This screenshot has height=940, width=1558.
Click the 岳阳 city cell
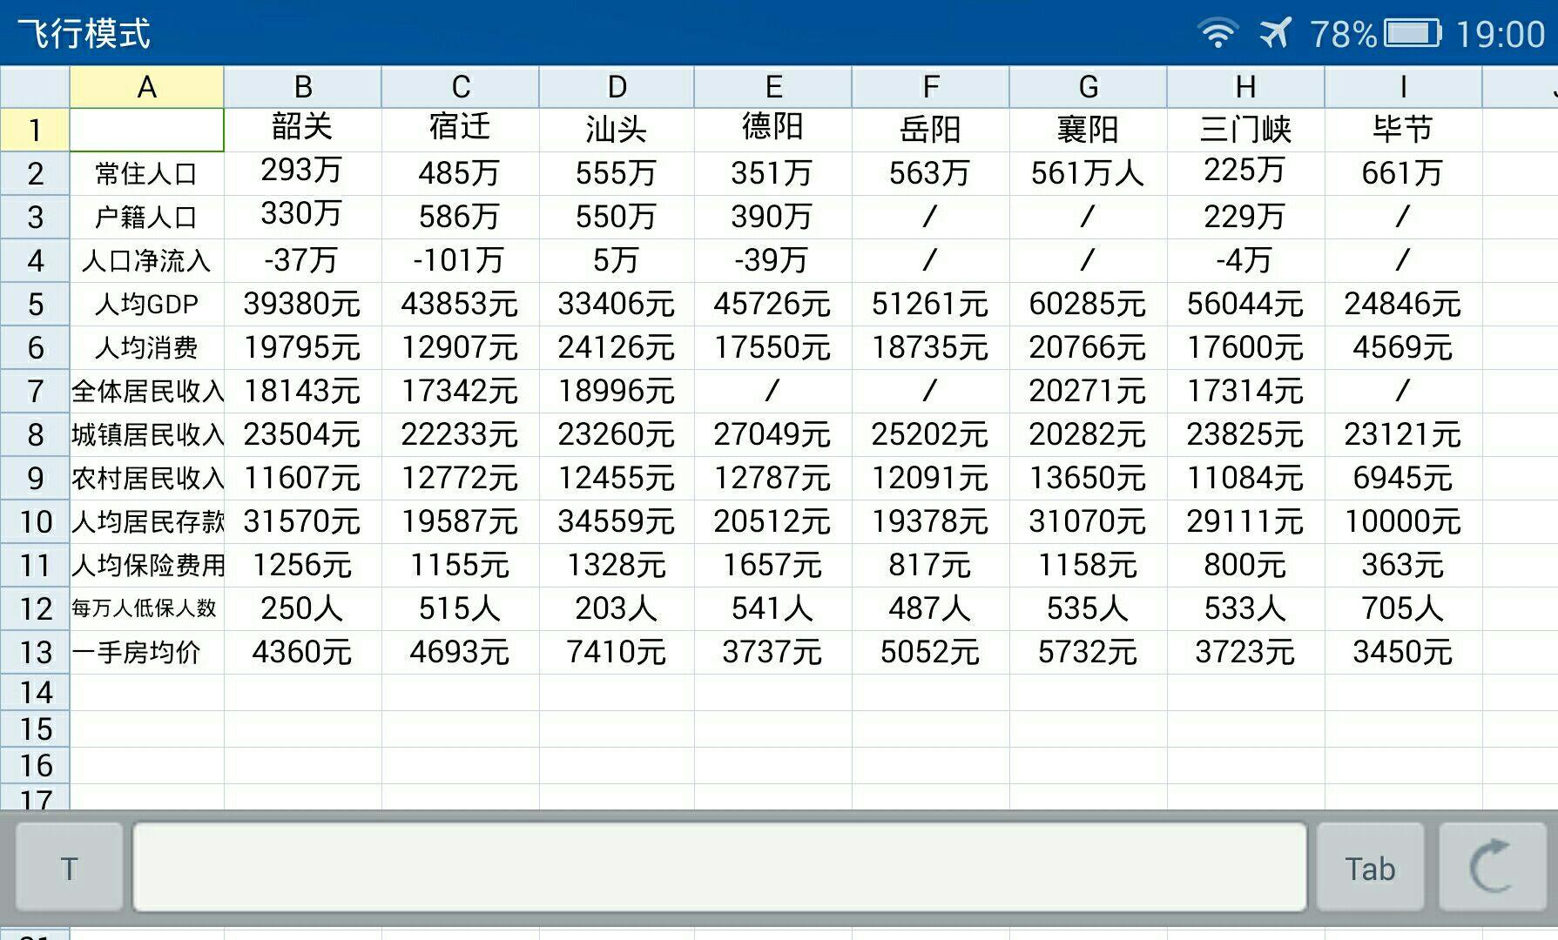tap(930, 130)
